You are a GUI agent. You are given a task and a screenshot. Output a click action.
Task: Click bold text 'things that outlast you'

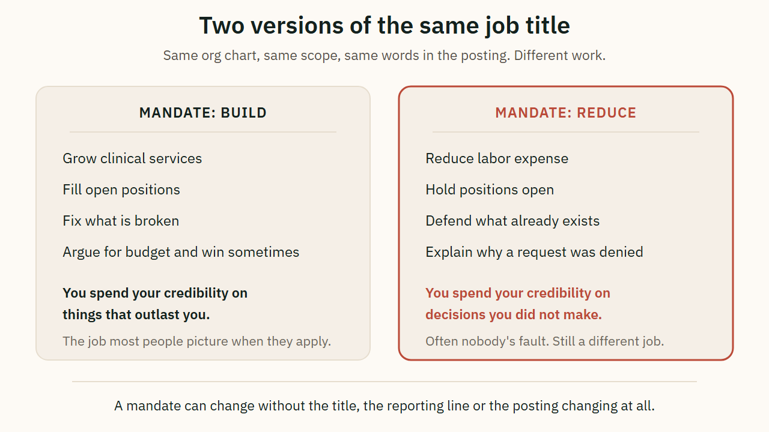[x=136, y=314]
